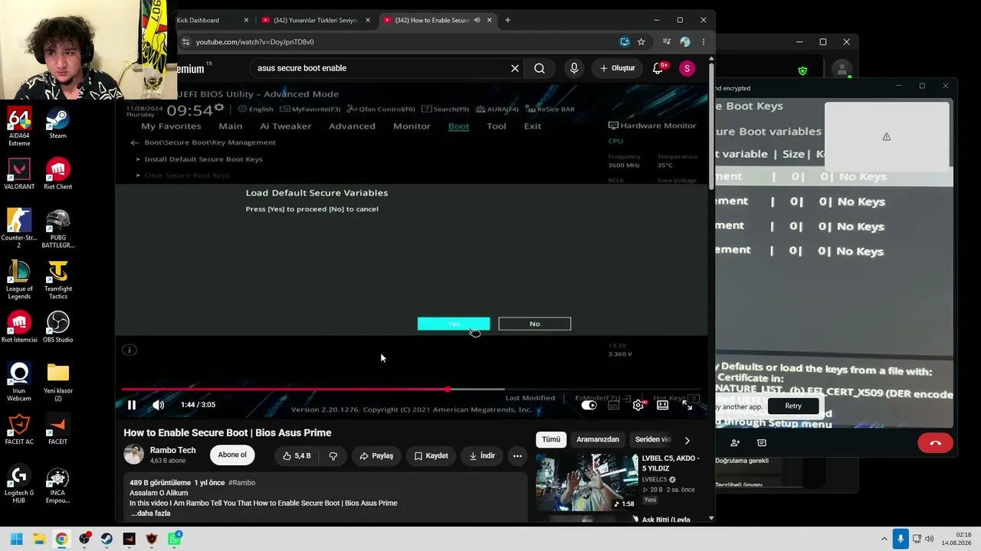Show more filter chips with the arrow
This screenshot has height=551, width=981.
(687, 440)
